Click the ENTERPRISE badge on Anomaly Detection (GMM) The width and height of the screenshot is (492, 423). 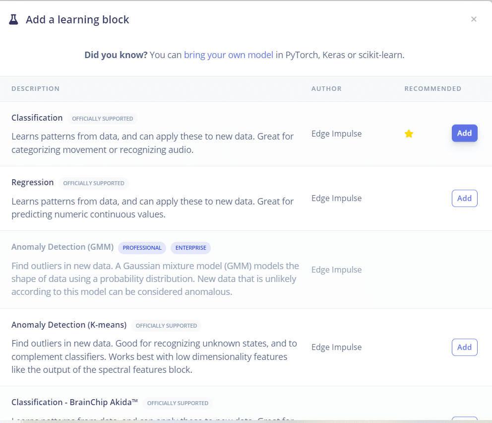point(190,248)
